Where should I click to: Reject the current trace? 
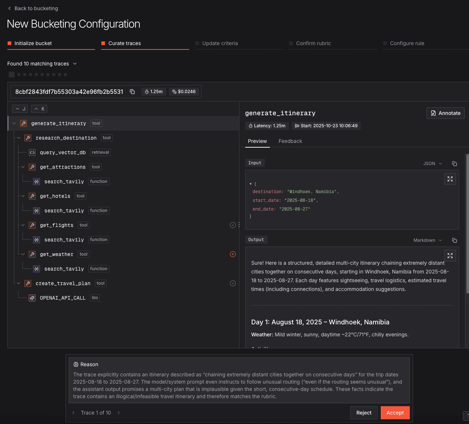tap(364, 413)
